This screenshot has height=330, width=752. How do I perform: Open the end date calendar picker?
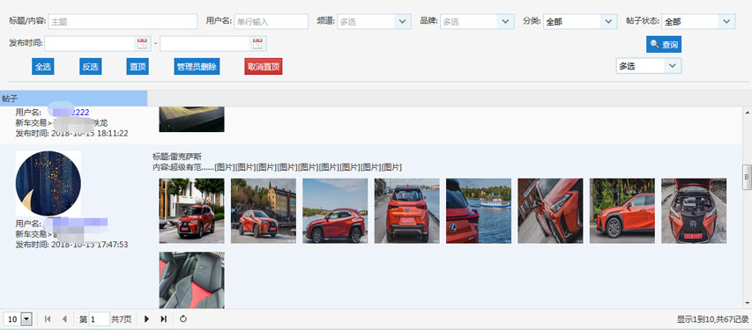[257, 44]
